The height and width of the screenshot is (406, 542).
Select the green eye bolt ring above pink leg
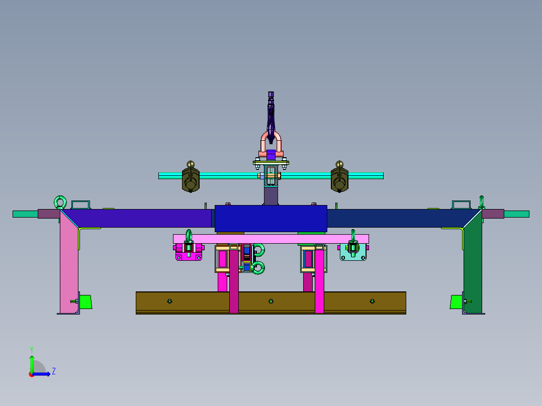[x=60, y=202]
